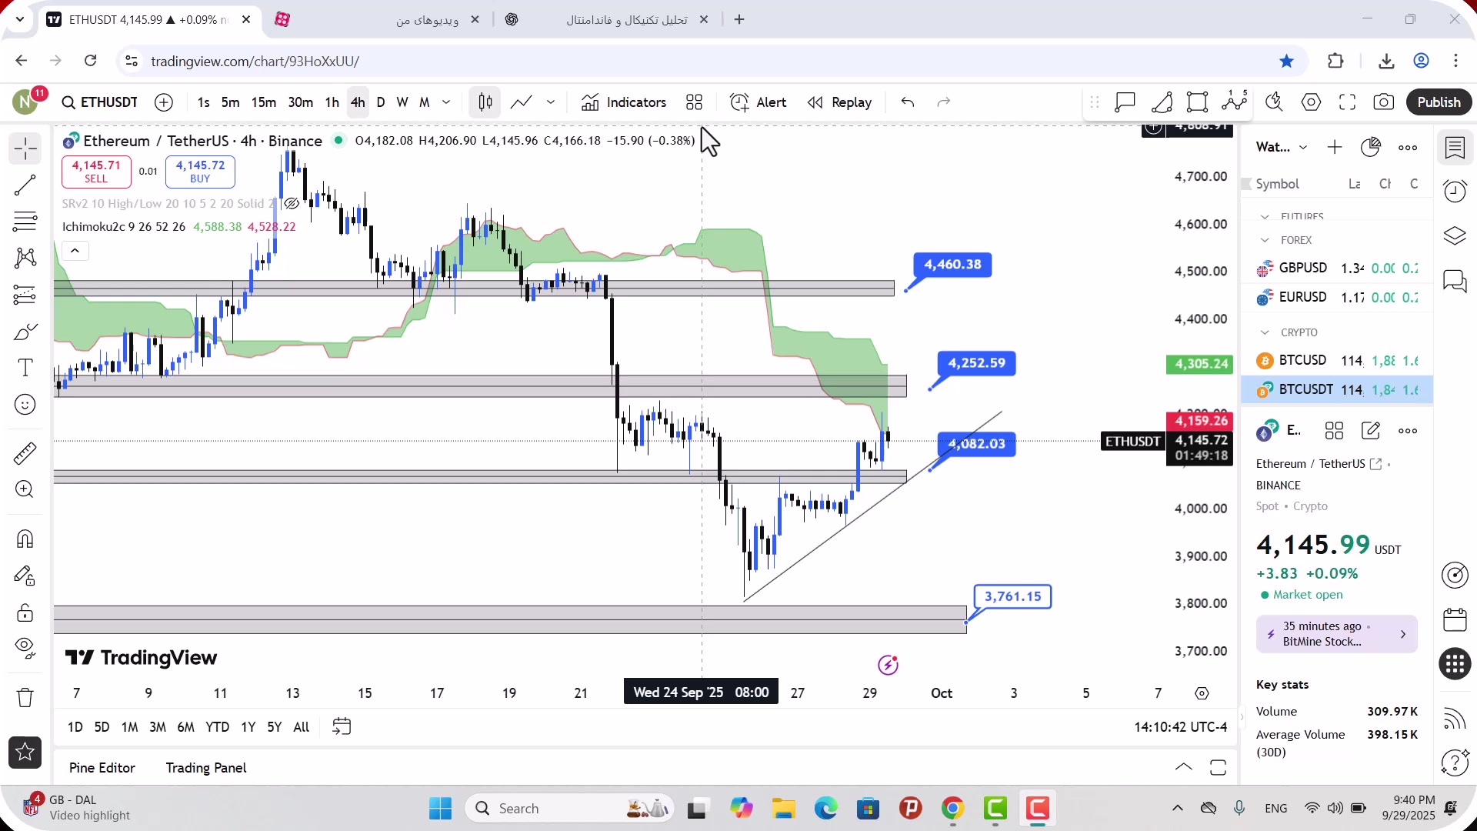
Task: Click the 4,145.72 BUY button
Action: (200, 172)
